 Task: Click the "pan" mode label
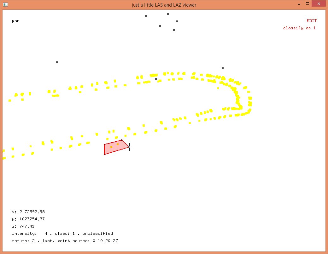click(x=16, y=21)
